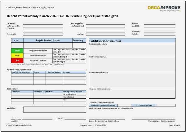
Task: Click the 'Prozessbeschreibung' label
Action: coord(98,44)
